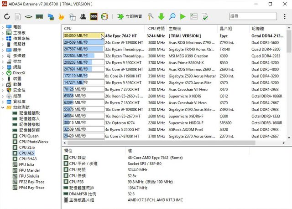Expand the 主機板 tree node
This screenshot has width=292, height=209.
click(x=4, y=33)
